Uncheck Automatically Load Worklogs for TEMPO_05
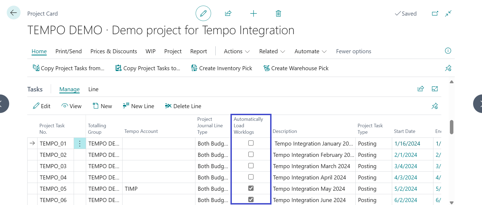 tap(251, 188)
